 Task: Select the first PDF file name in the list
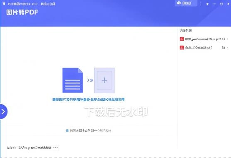tap(203, 39)
